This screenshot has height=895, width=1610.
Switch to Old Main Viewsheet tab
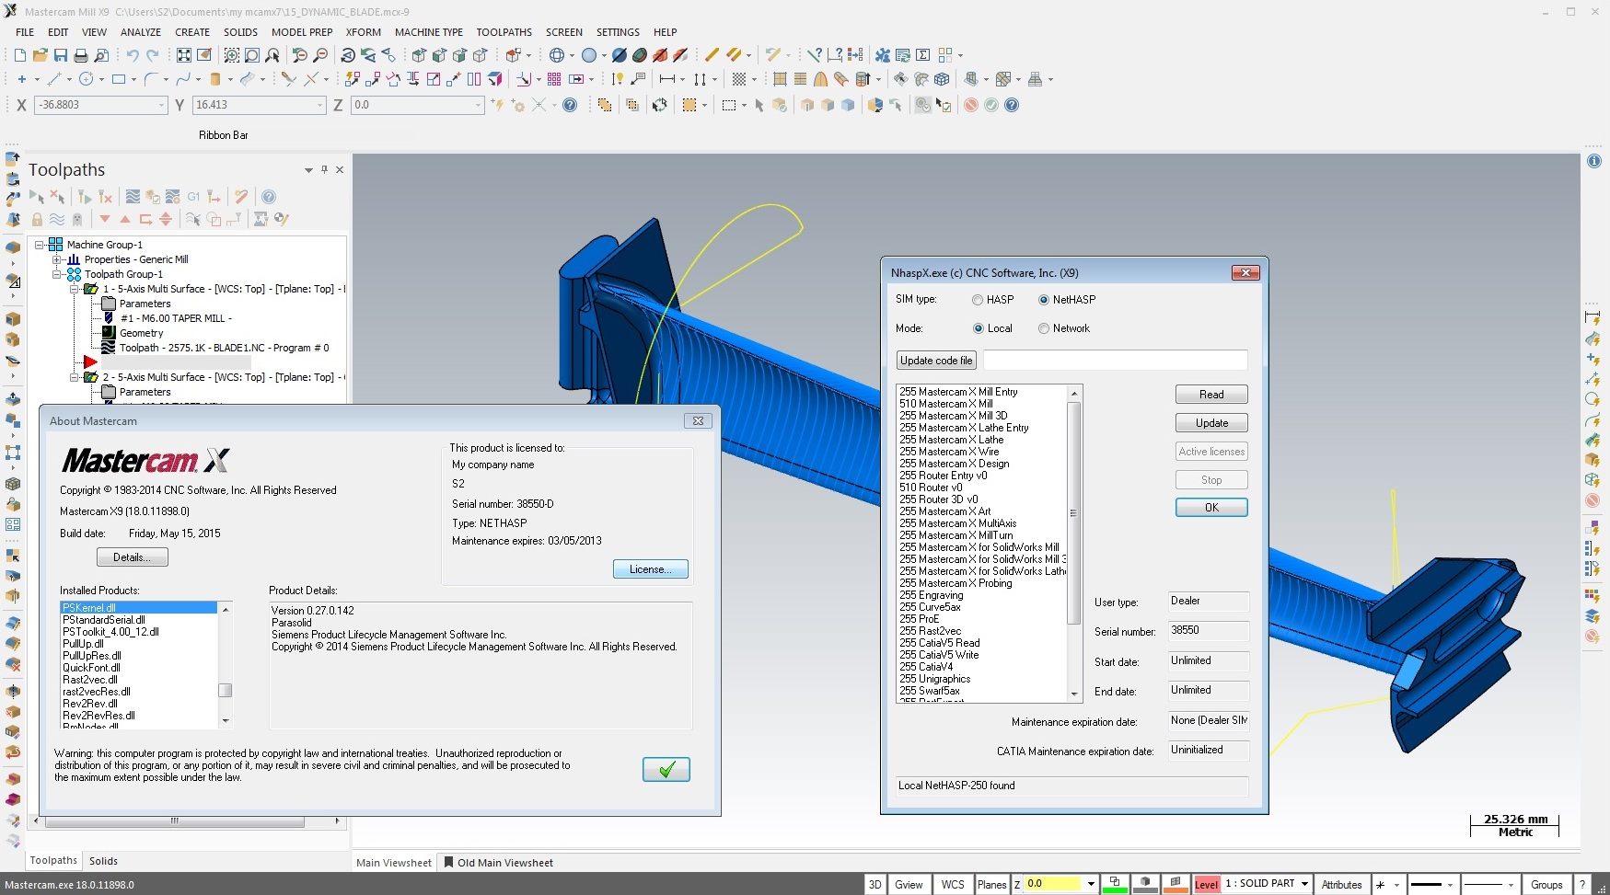click(499, 863)
